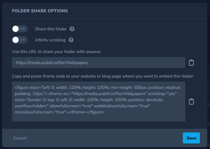
Task: Click the "Infinify scrolling" label text
Action: pyautogui.click(x=50, y=40)
